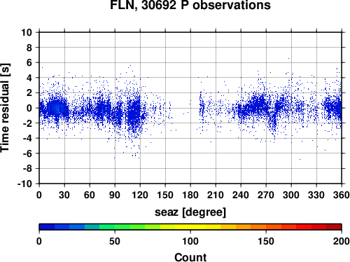Click the dark red end of the colorbar
This screenshot has height=262, width=350.
coord(334,227)
